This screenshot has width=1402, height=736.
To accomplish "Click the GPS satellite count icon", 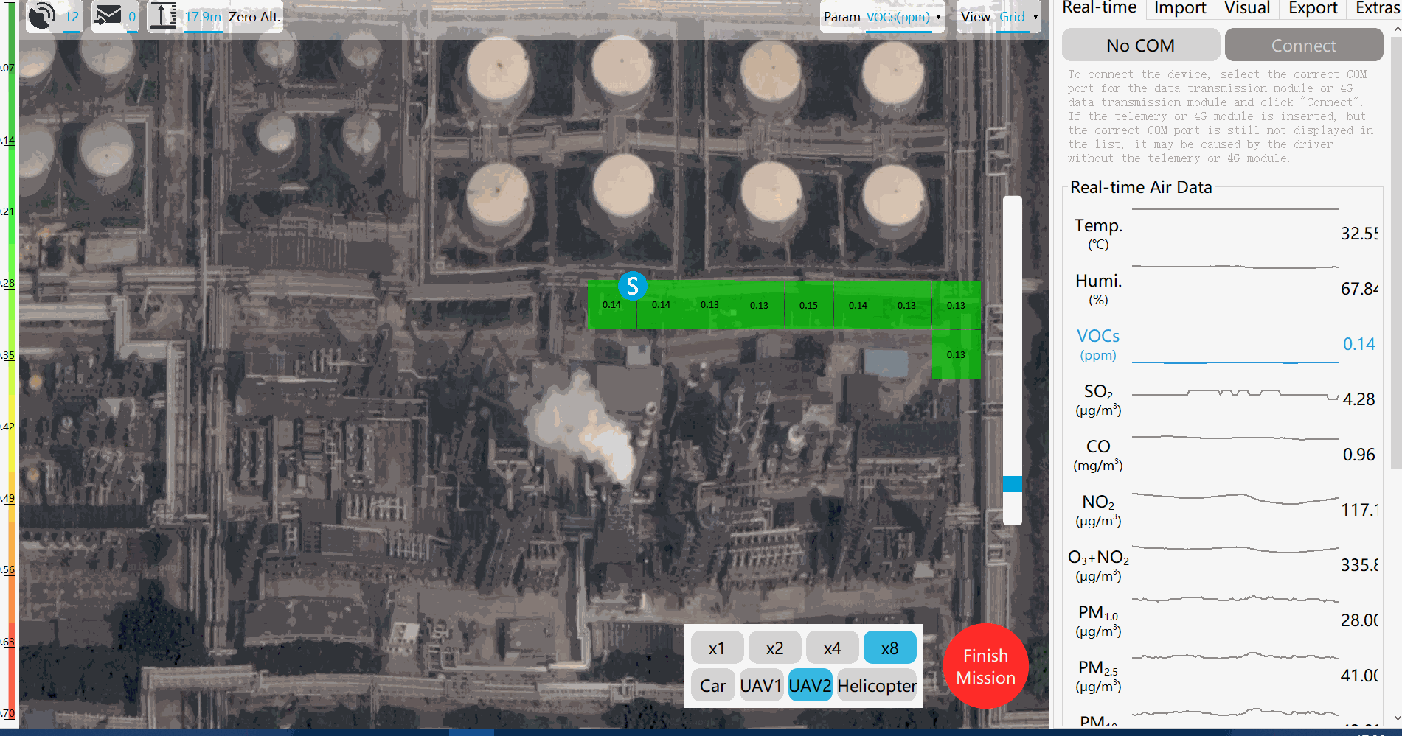I will pos(42,15).
